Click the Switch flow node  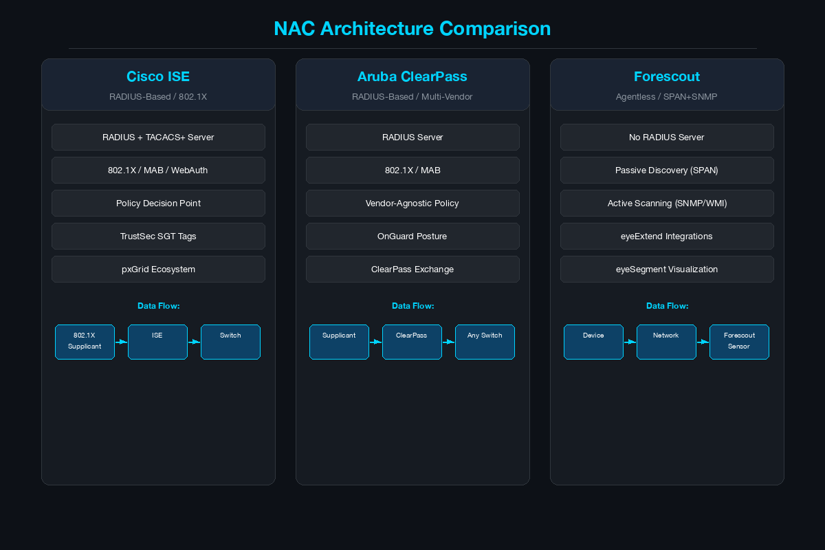(x=230, y=342)
